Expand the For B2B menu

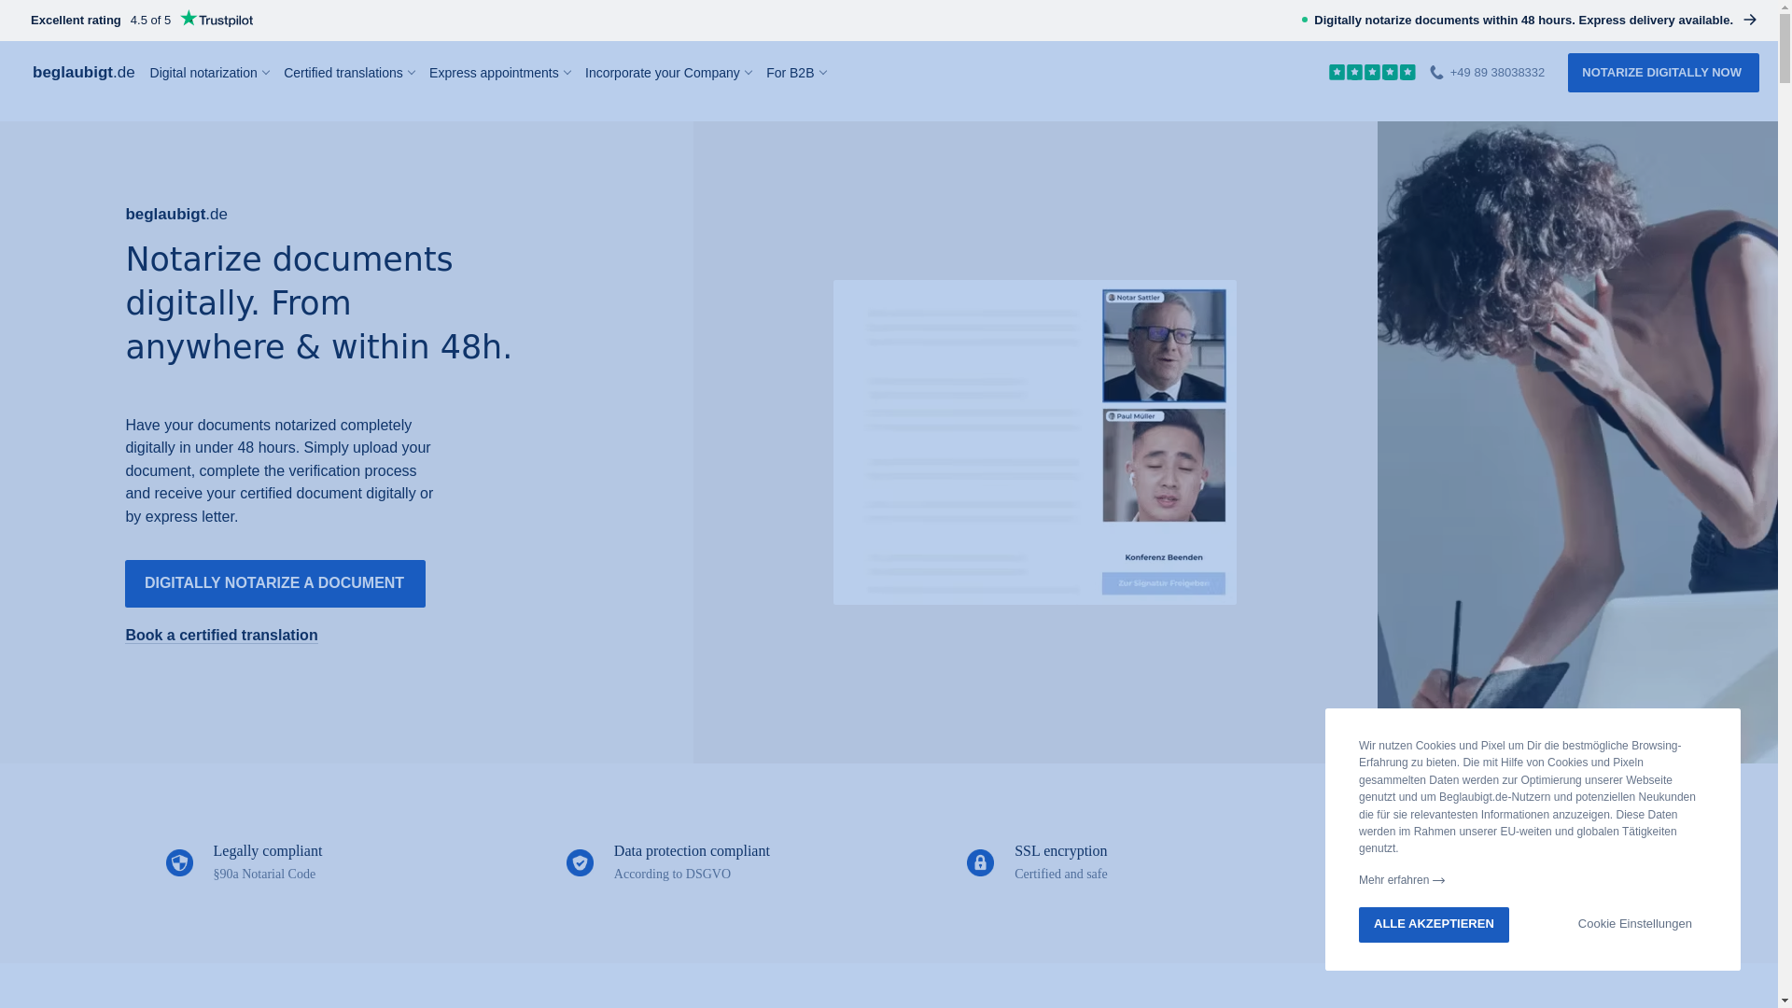click(796, 73)
